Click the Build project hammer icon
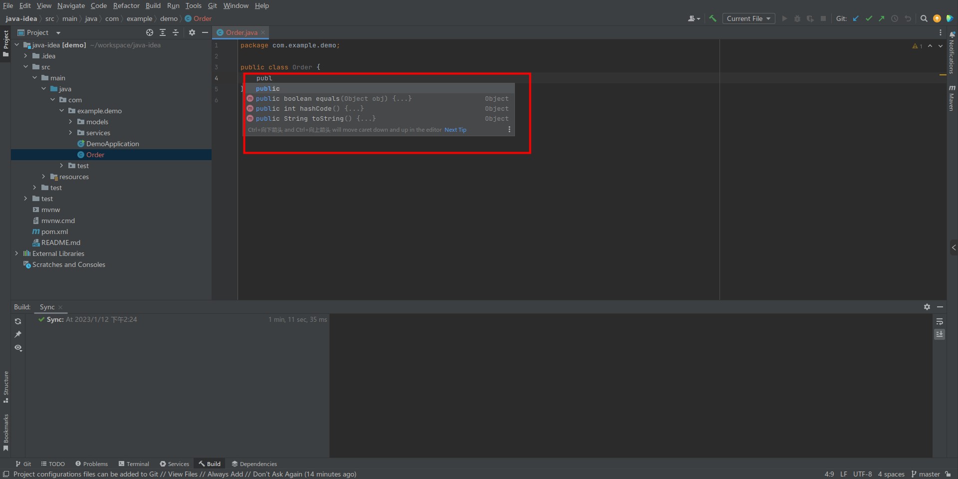 pyautogui.click(x=713, y=18)
